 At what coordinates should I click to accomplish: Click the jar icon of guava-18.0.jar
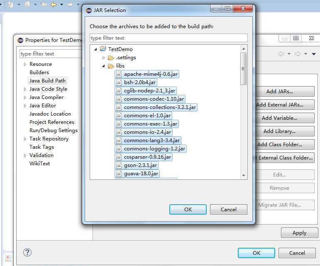(119, 174)
